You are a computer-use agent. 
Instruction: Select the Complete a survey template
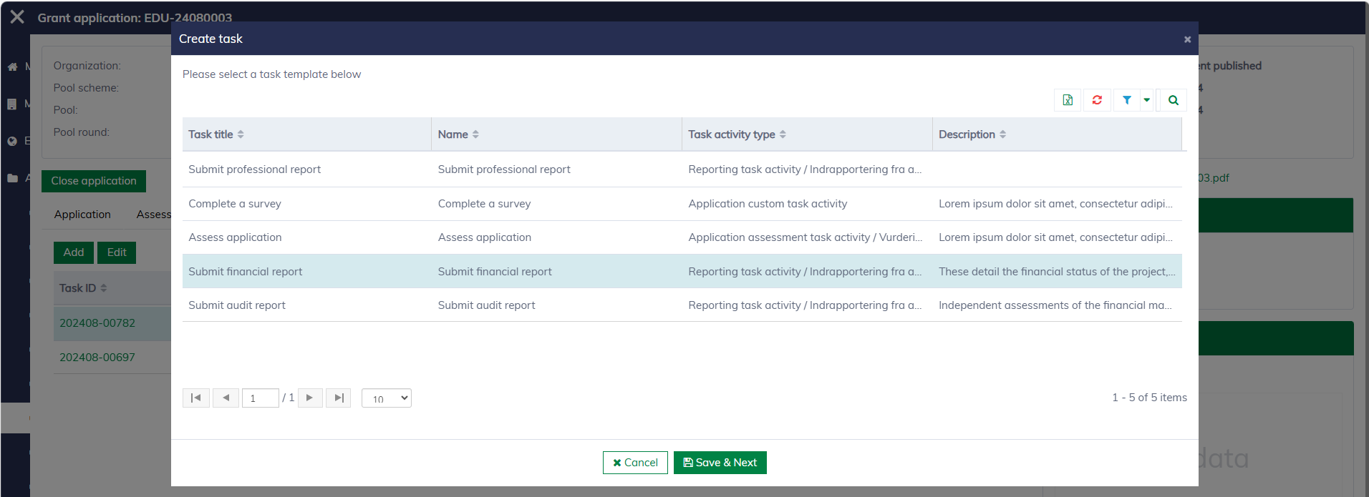(x=235, y=204)
